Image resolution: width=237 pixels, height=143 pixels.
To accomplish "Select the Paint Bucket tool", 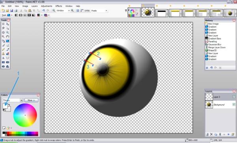I will pyautogui.click(x=3, y=41).
